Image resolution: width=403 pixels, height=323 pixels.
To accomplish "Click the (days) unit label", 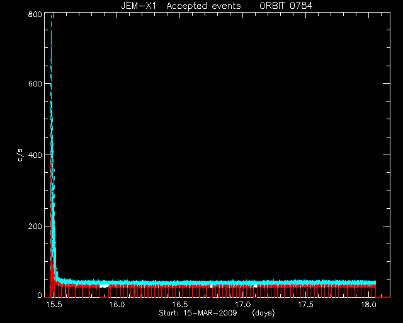I will point(263,313).
